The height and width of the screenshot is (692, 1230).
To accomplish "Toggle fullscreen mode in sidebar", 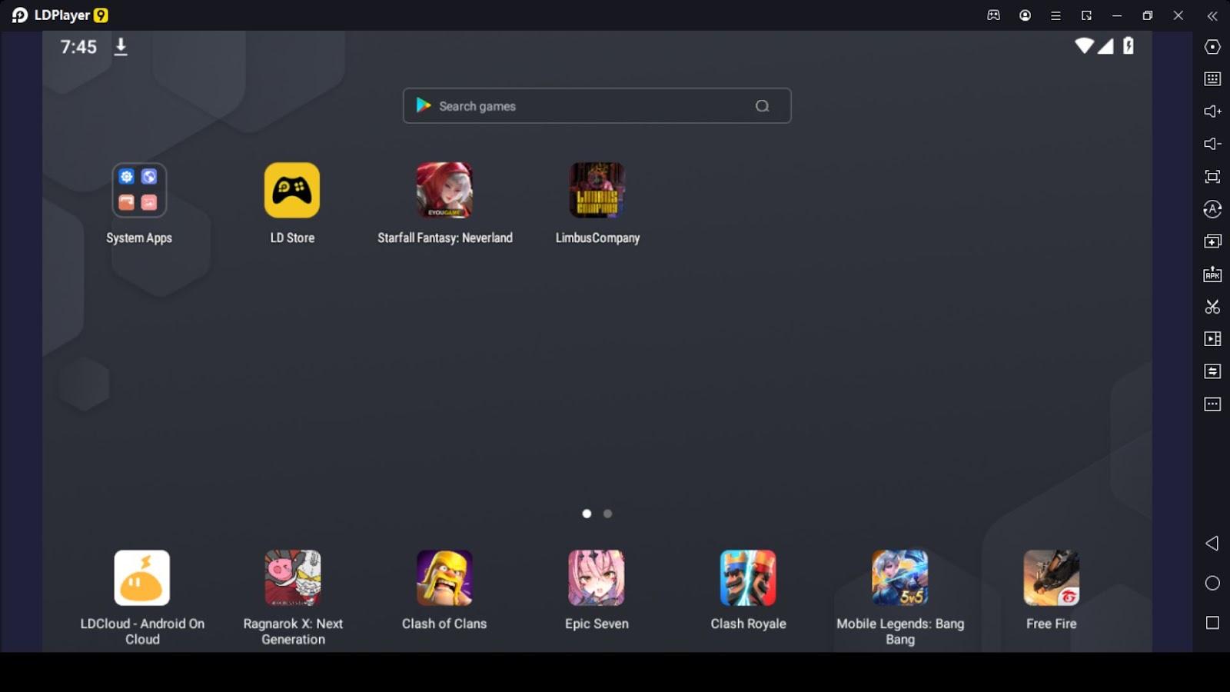I will (x=1212, y=177).
